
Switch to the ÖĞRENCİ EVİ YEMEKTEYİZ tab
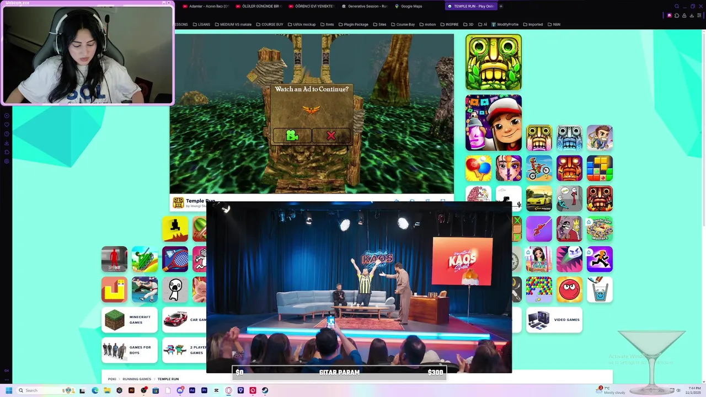pyautogui.click(x=312, y=6)
